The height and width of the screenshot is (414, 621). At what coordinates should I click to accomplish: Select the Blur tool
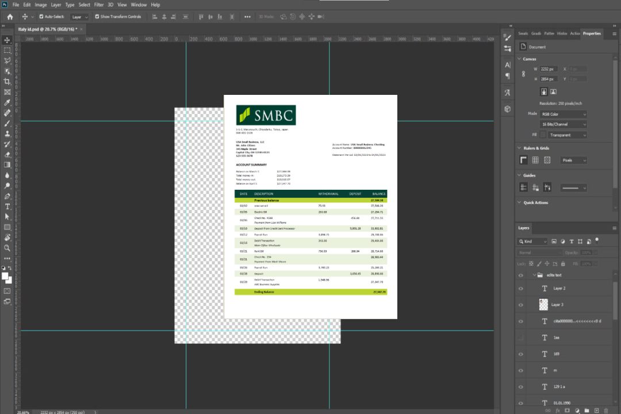coord(7,175)
